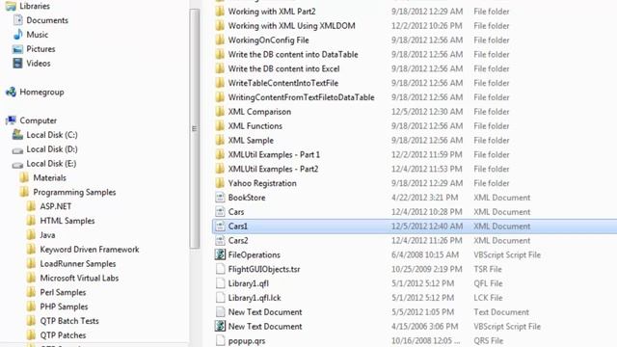Click the 4/22/2012 3:21 PM date of BookStore
Screen dimensions: 617x347
[x=424, y=198]
